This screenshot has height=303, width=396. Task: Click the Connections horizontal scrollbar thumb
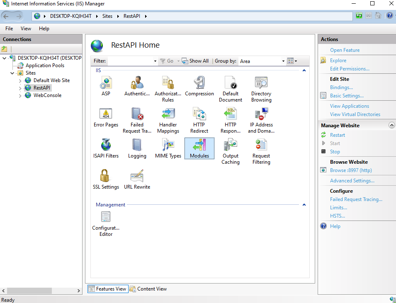point(29,291)
